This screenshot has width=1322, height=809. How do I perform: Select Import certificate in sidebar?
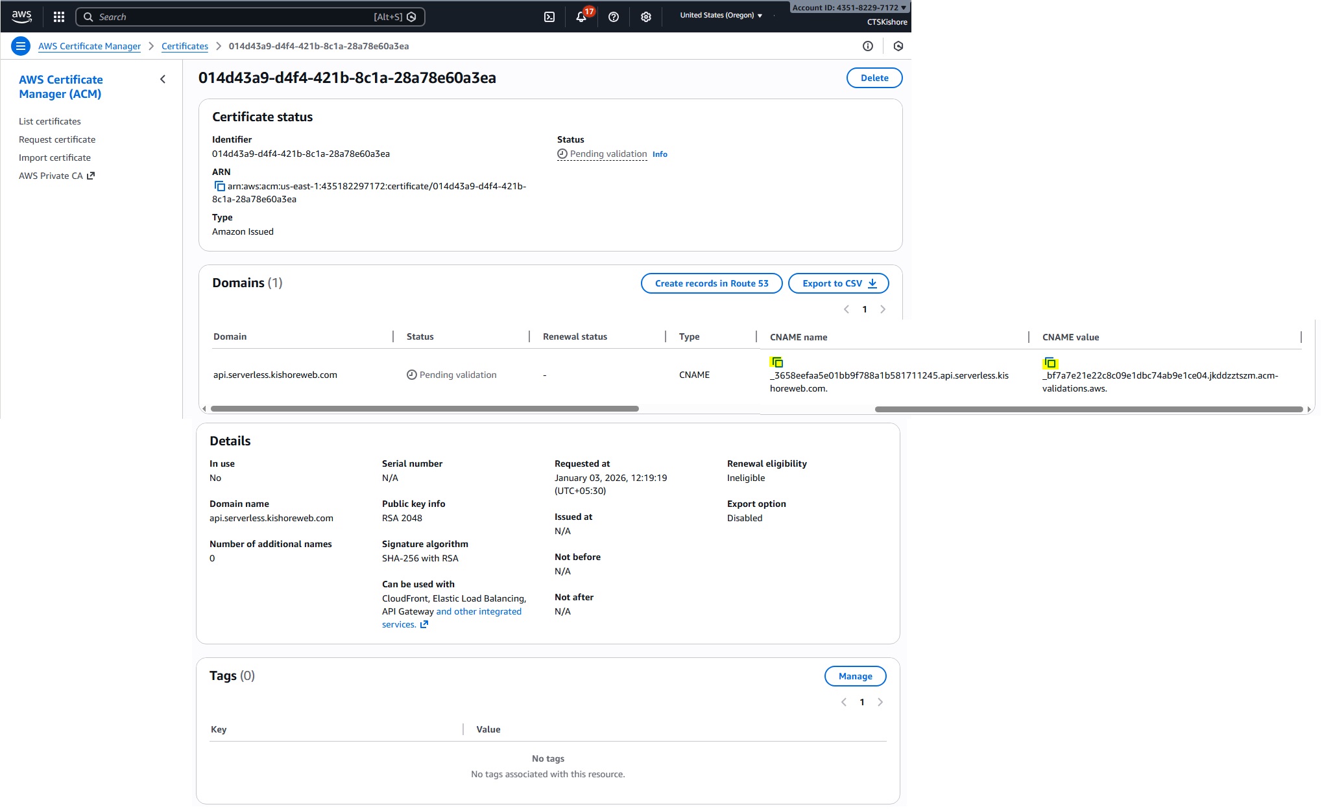coord(54,158)
